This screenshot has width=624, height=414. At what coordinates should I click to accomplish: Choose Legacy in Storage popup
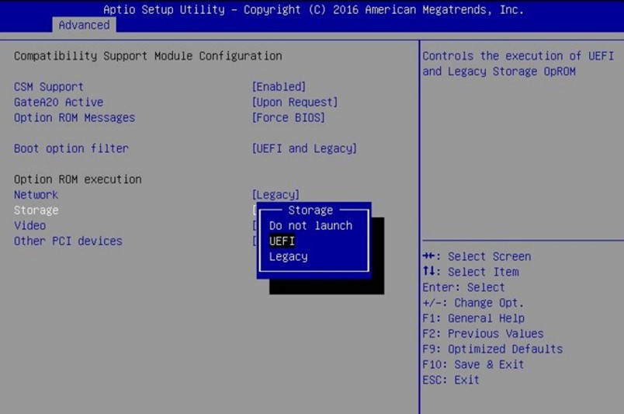[288, 256]
